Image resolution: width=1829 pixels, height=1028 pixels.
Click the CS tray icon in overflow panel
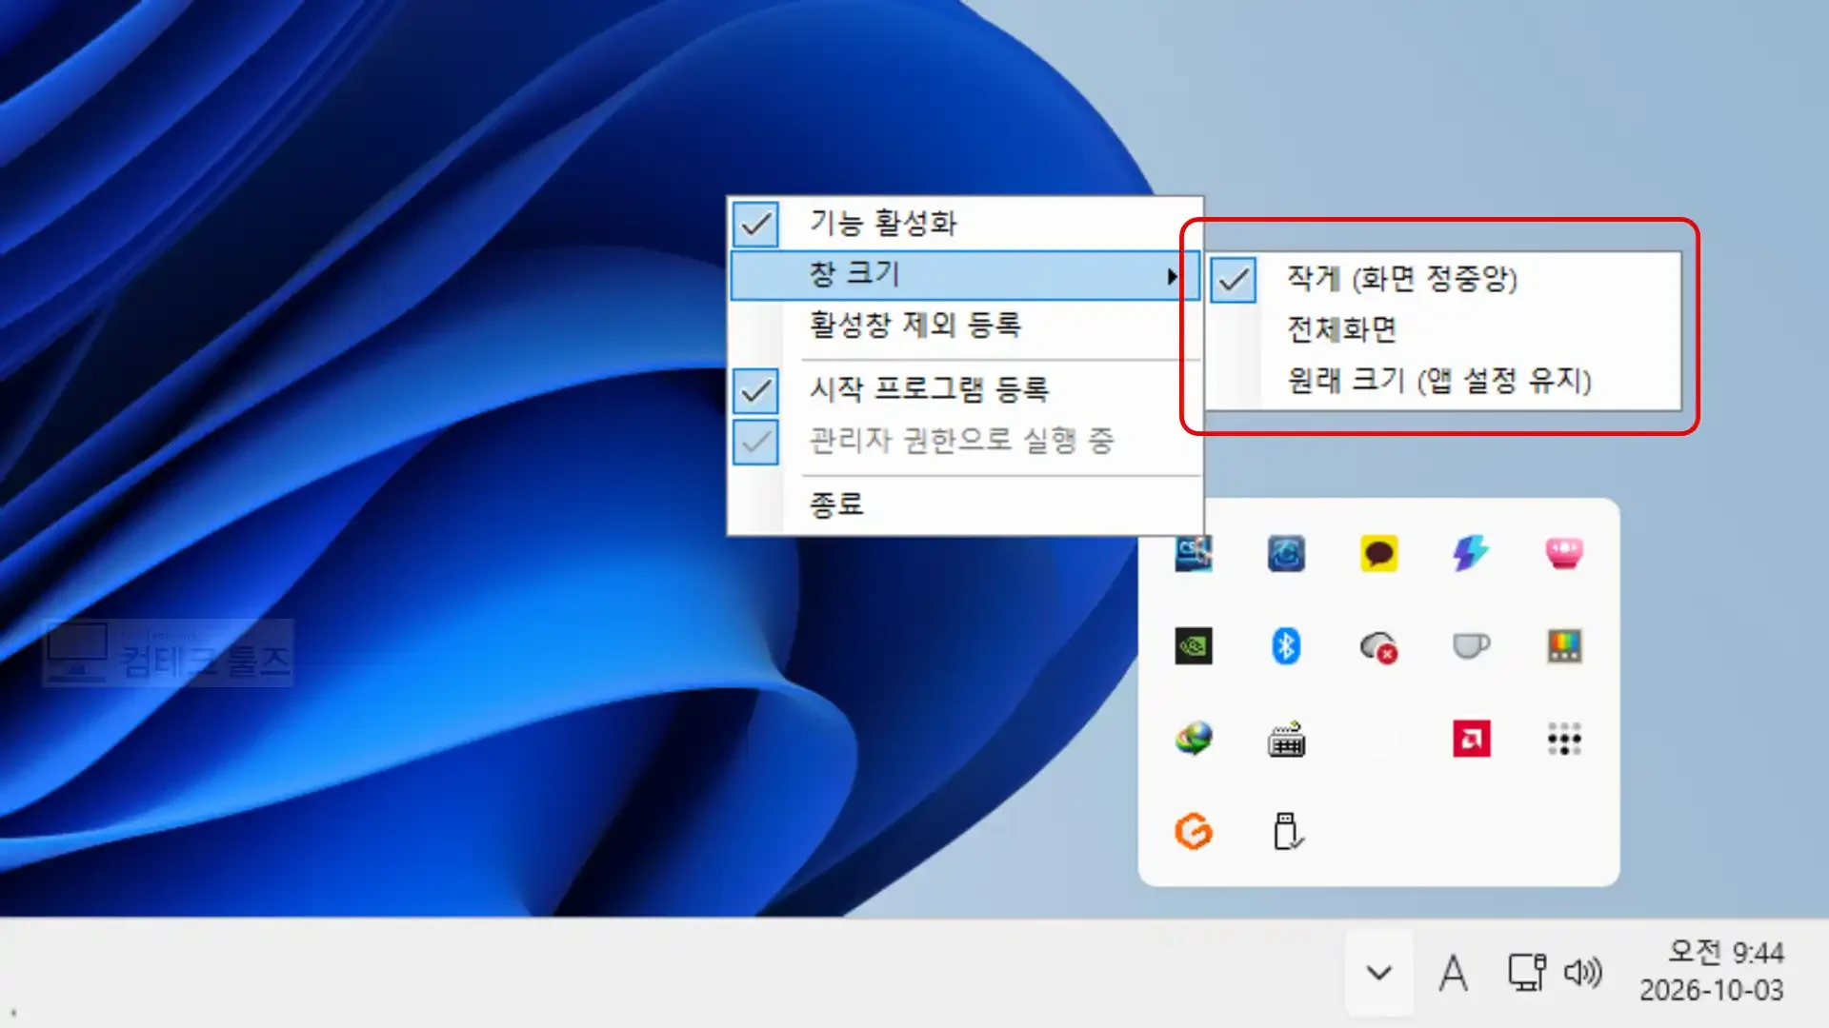pos(1194,553)
